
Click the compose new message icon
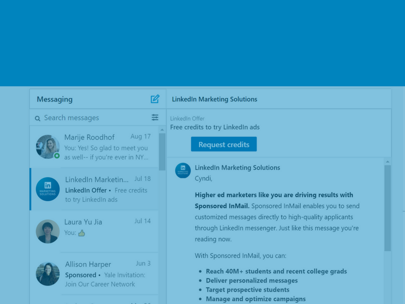[x=155, y=99]
